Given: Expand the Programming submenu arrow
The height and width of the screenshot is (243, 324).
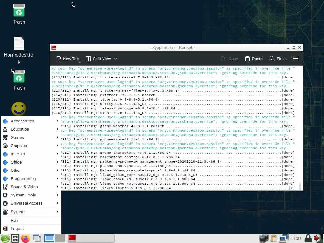Looking at the screenshot, I should pyautogui.click(x=57, y=178).
